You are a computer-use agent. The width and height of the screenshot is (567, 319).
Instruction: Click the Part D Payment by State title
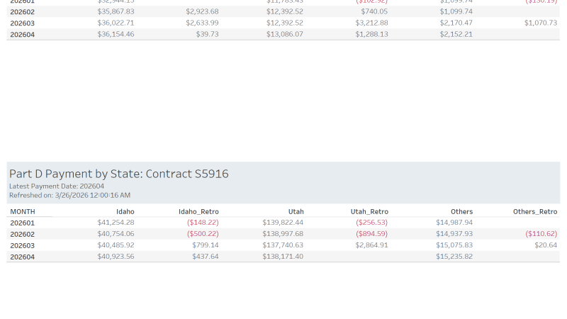coord(118,174)
